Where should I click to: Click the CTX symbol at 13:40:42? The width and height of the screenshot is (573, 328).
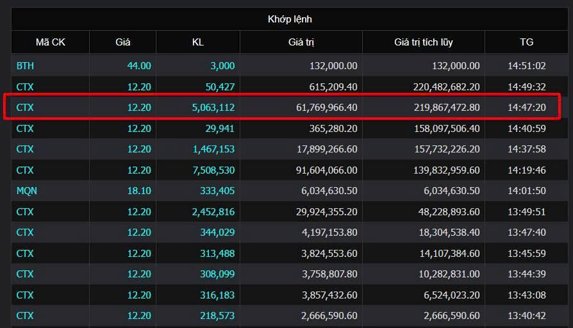coord(25,316)
